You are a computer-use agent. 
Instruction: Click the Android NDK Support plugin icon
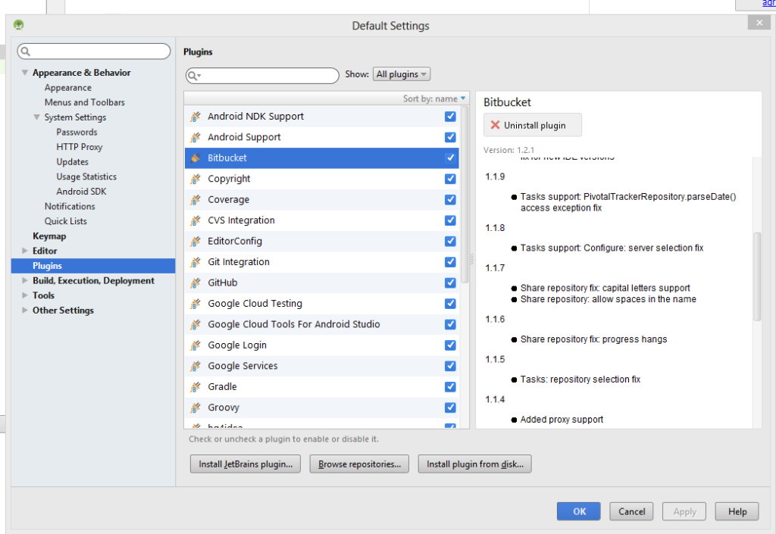click(x=195, y=117)
